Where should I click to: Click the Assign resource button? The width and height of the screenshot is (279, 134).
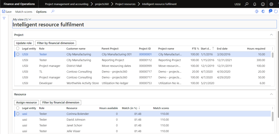27,103
